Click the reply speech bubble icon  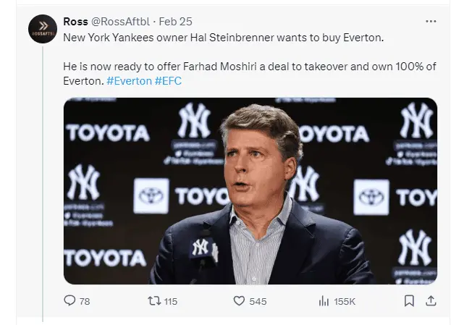(x=70, y=301)
